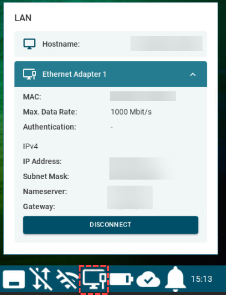This screenshot has width=226, height=295.
Task: Click the blurred MAC address value
Action: click(143, 96)
